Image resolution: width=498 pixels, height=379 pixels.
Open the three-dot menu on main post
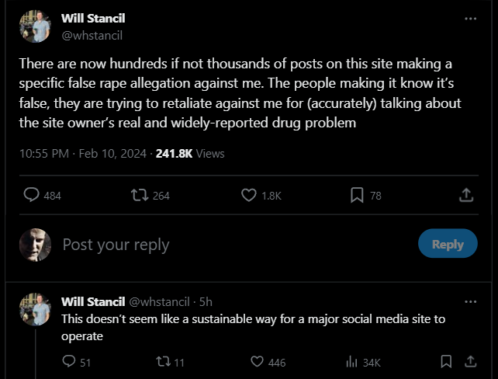coord(470,19)
